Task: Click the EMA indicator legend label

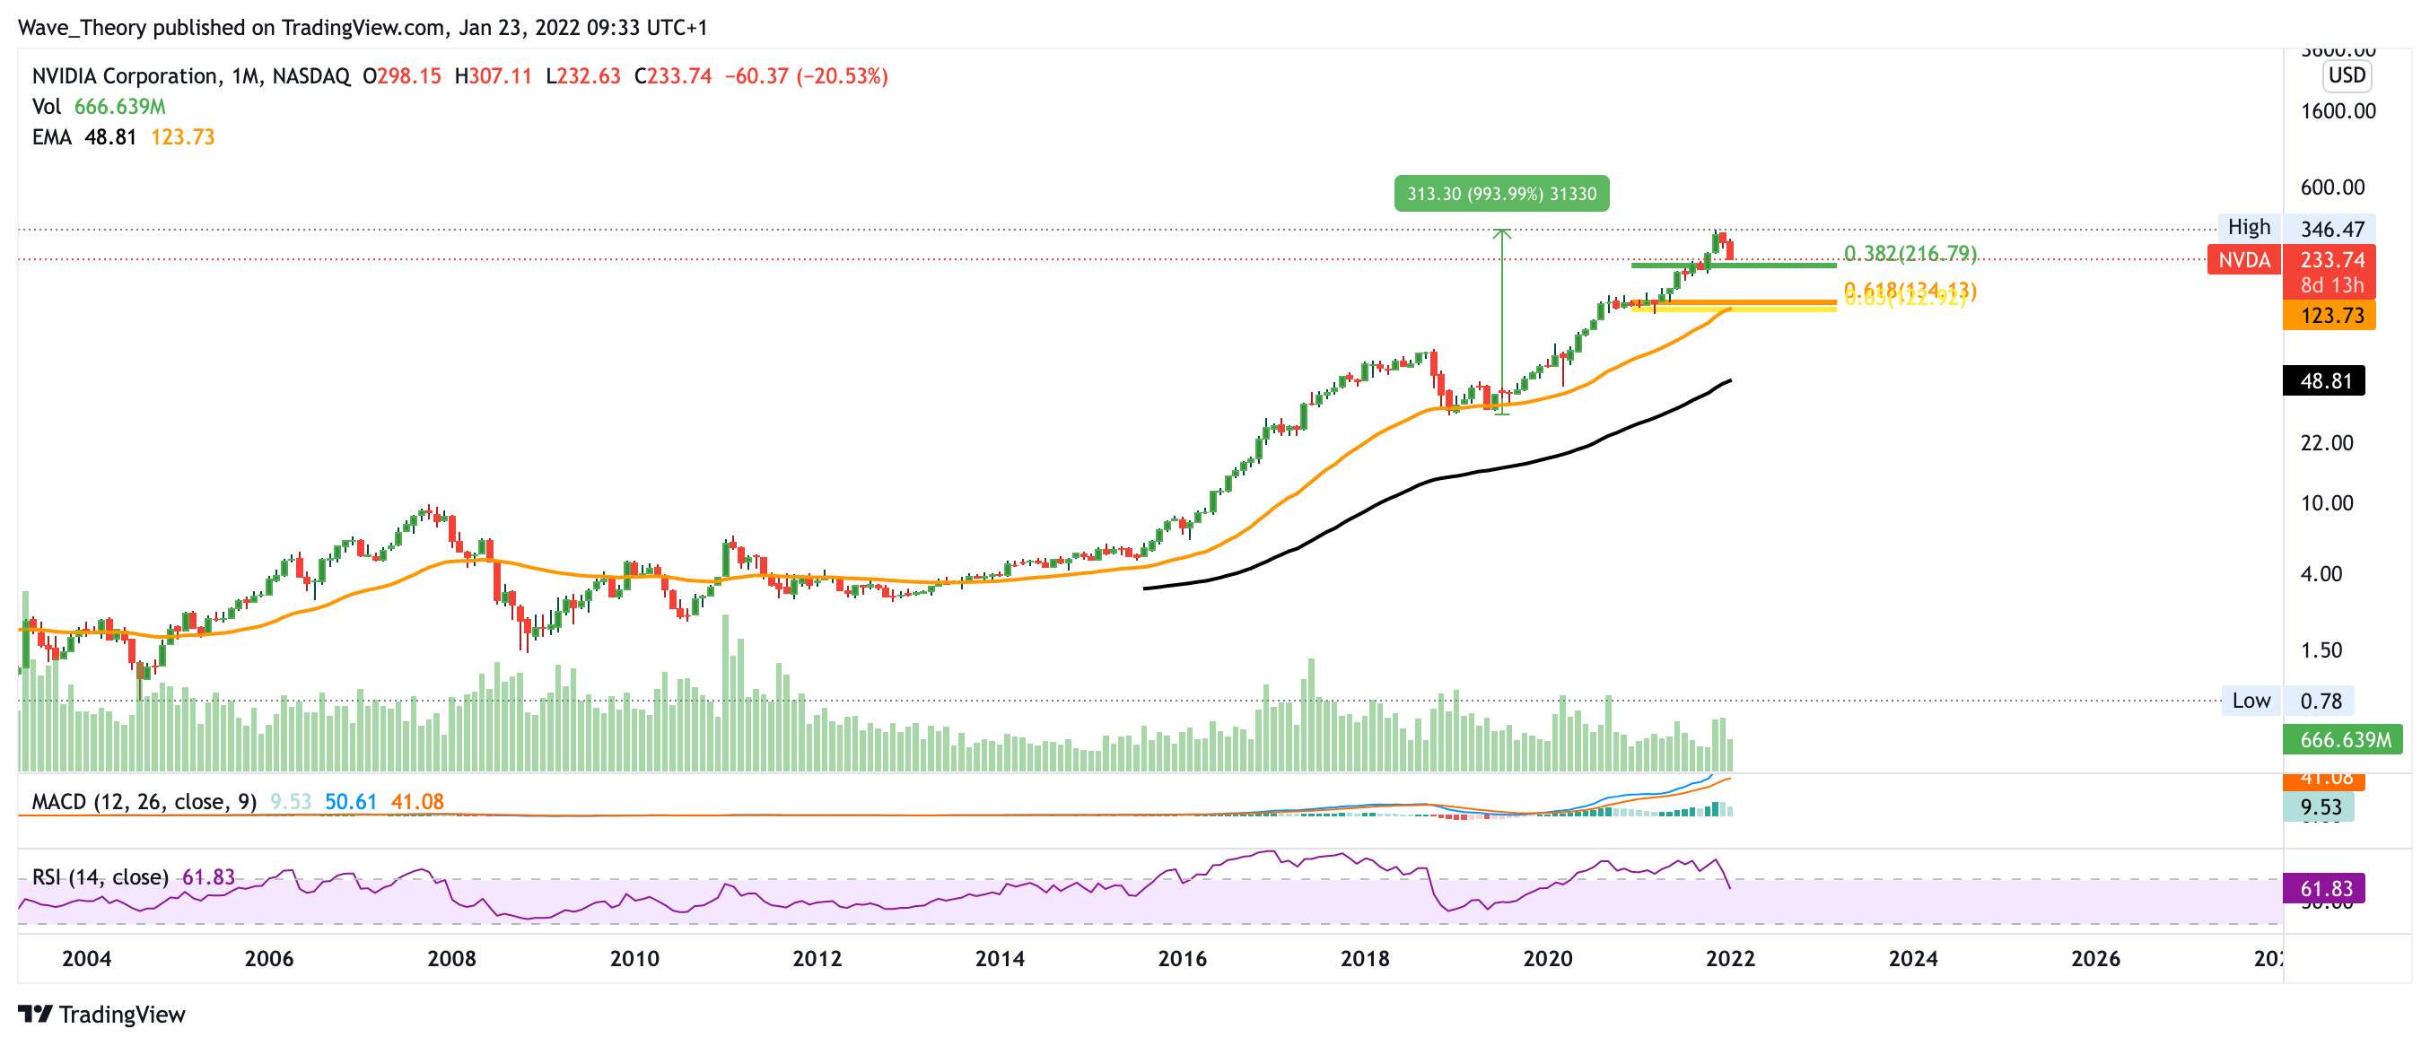Action: coord(51,138)
